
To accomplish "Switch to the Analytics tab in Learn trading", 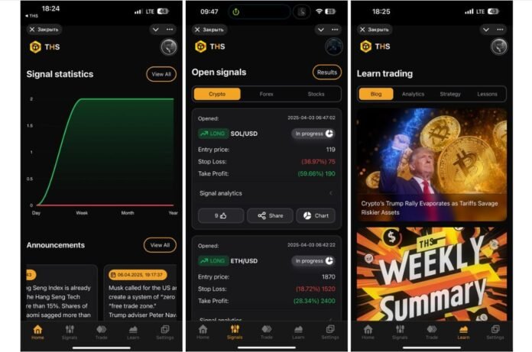I will pos(413,94).
